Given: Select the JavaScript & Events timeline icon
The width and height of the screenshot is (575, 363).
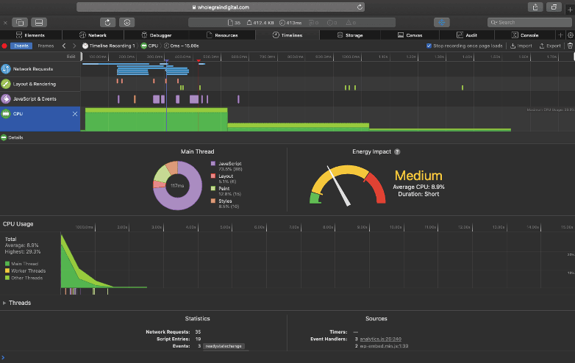Looking at the screenshot, I should point(6,98).
